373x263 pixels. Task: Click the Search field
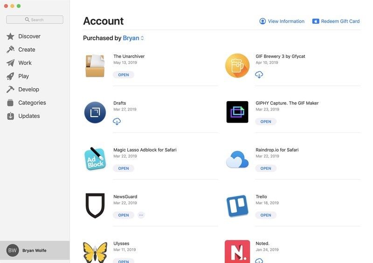tap(35, 20)
